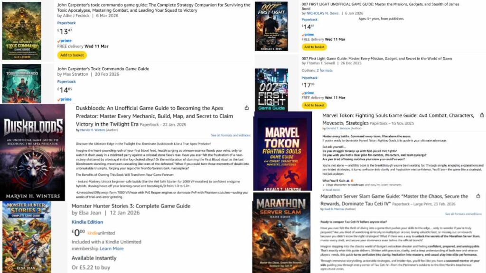The height and width of the screenshot is (273, 486).
Task: Expand Read more under Marvel Tokon description
Action: [x=331, y=190]
